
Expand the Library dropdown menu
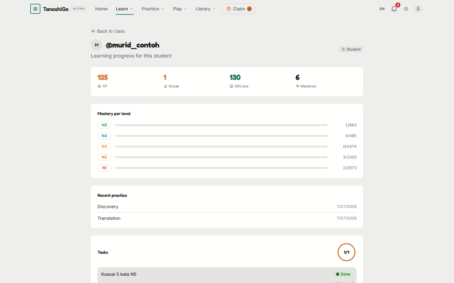206,9
